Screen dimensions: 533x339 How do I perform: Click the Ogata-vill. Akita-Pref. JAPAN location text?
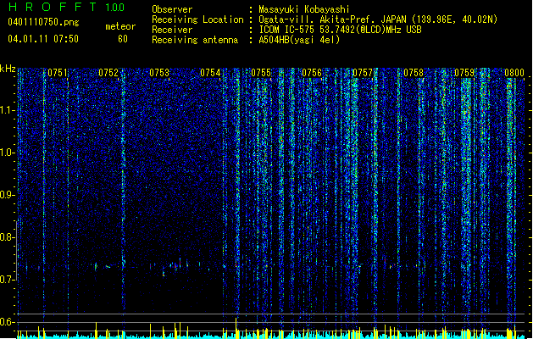(x=378, y=19)
